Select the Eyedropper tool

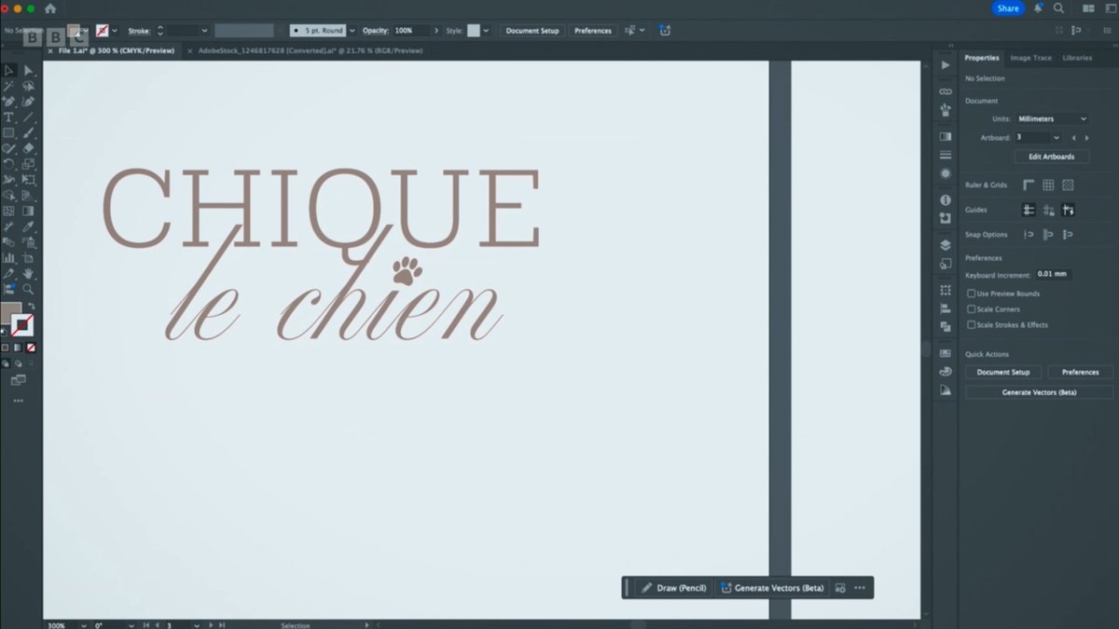point(29,226)
